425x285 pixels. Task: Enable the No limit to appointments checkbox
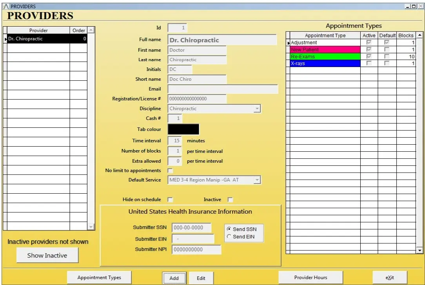[171, 170]
